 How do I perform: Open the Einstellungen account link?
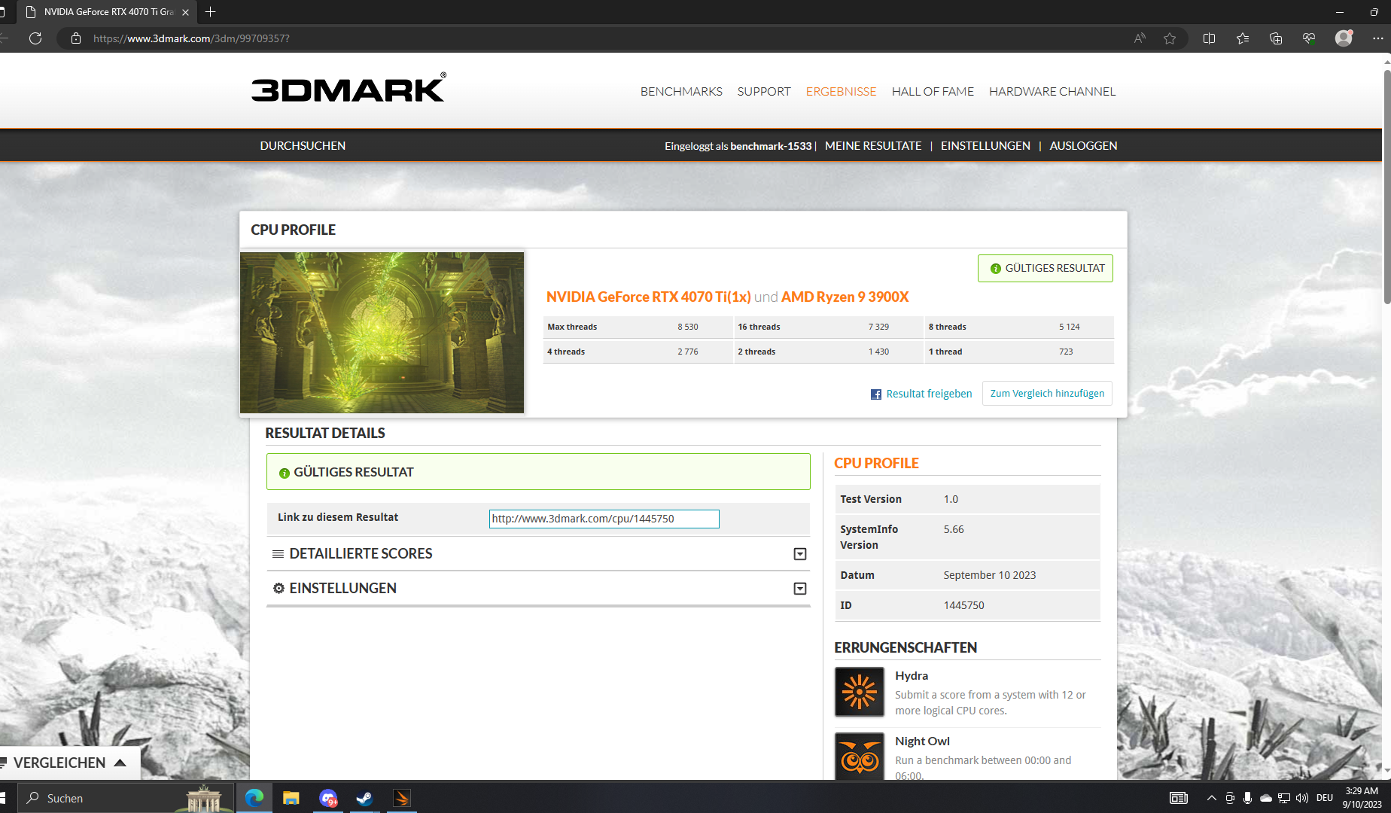pyautogui.click(x=985, y=145)
